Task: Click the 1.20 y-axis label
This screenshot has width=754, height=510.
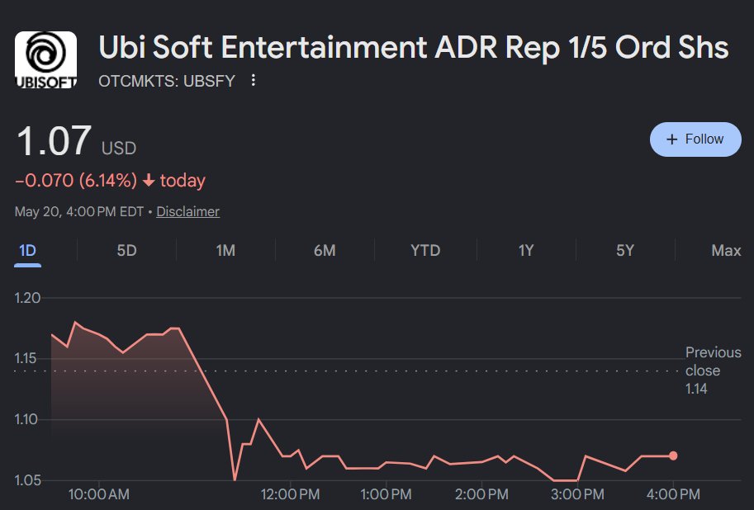Action: pyautogui.click(x=27, y=298)
